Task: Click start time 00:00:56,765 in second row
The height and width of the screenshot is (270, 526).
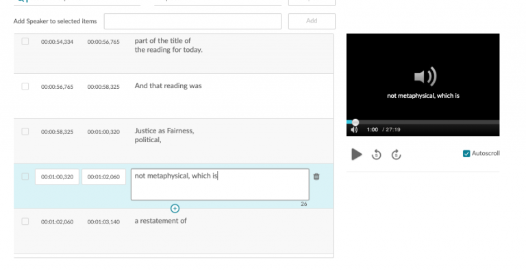Action: (57, 87)
